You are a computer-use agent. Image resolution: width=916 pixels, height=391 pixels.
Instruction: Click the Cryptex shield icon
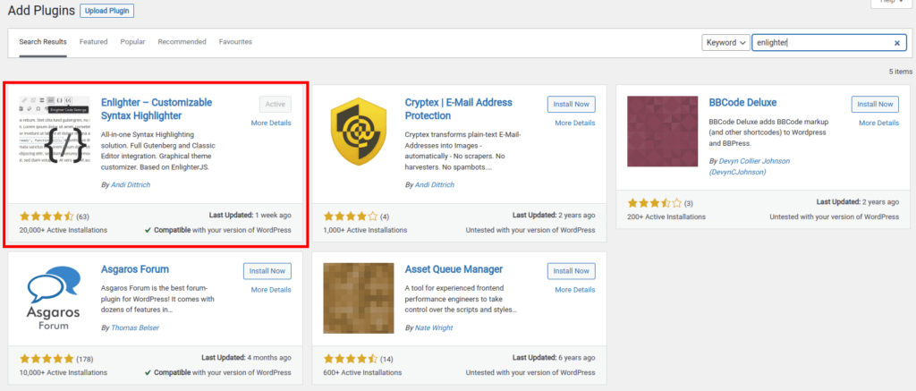point(358,132)
